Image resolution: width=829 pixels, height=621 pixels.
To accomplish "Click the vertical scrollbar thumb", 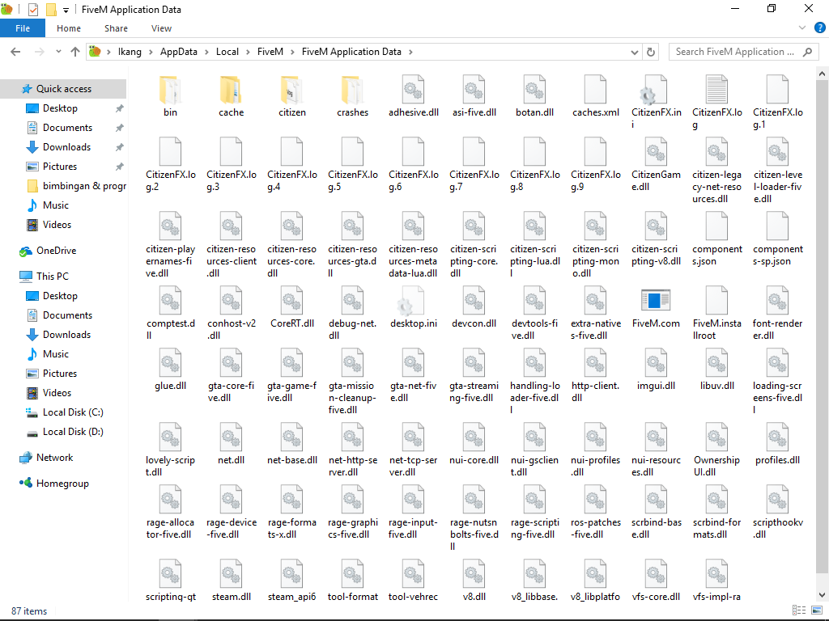I will pyautogui.click(x=823, y=328).
